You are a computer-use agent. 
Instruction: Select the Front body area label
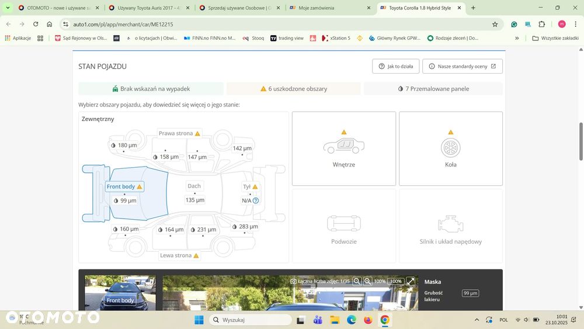(124, 186)
